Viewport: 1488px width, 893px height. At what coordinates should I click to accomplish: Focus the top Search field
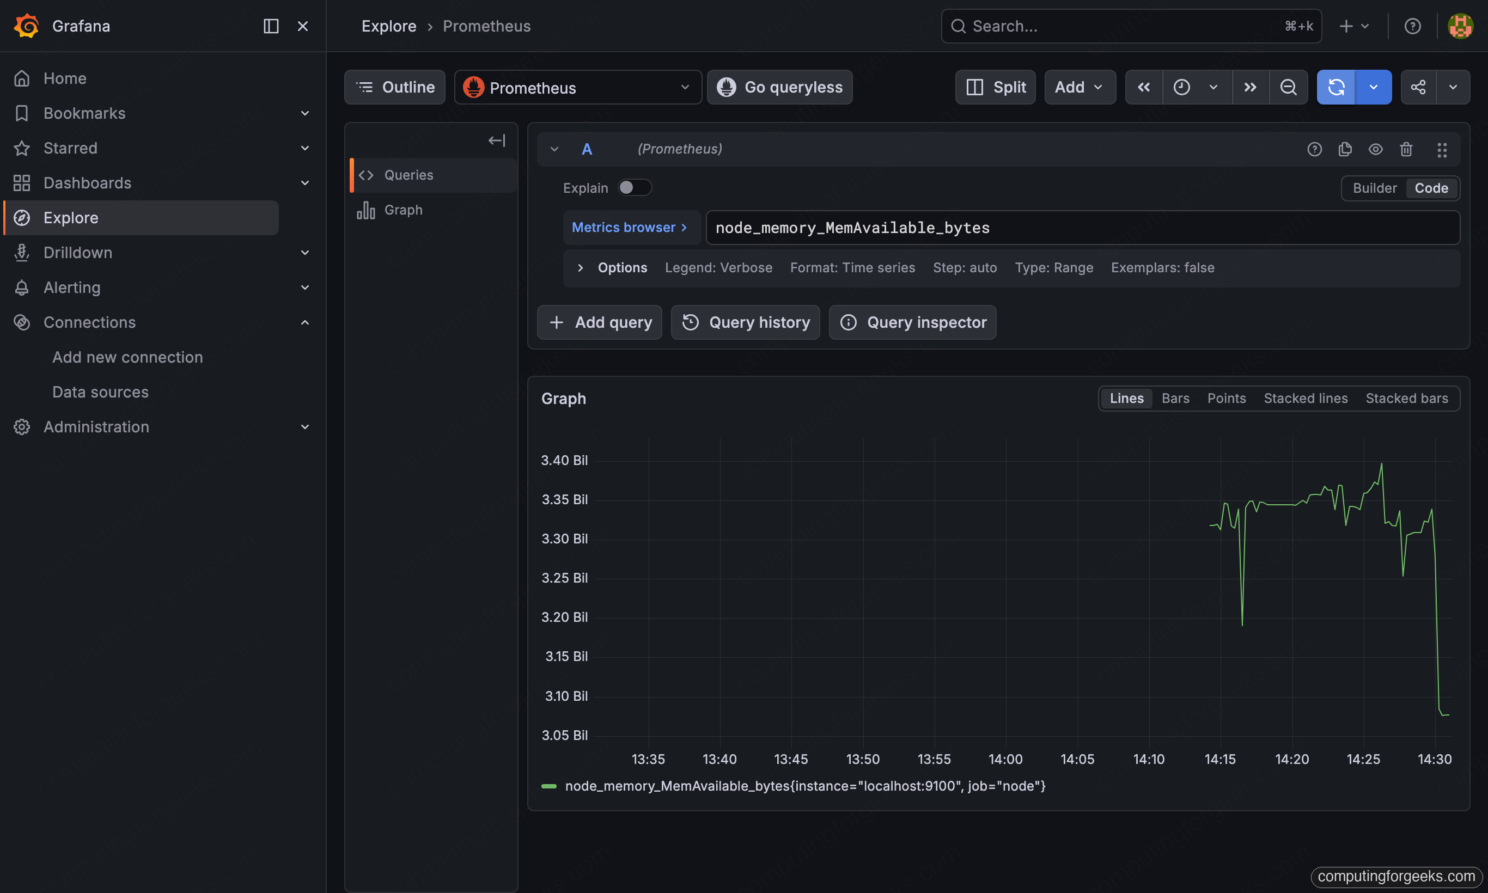[1131, 26]
